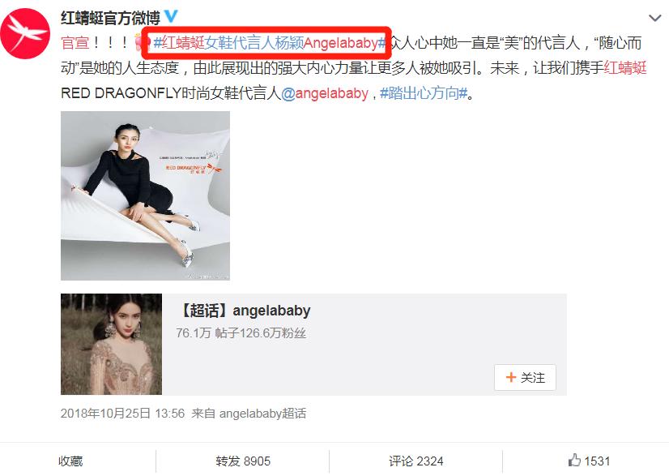
Task: Click the orange plus on 关注 button
Action: pyautogui.click(x=510, y=377)
